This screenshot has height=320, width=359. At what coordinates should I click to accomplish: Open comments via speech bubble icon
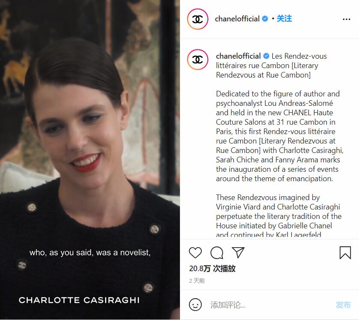(217, 253)
